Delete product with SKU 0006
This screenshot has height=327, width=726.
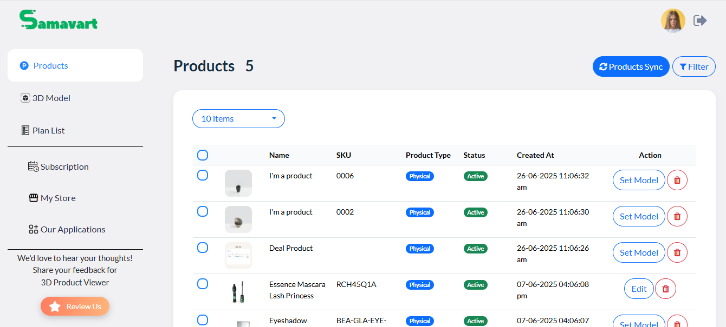[x=677, y=180]
